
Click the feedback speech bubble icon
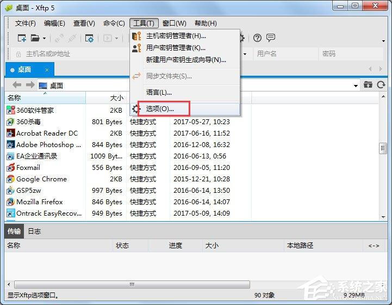[x=271, y=38]
